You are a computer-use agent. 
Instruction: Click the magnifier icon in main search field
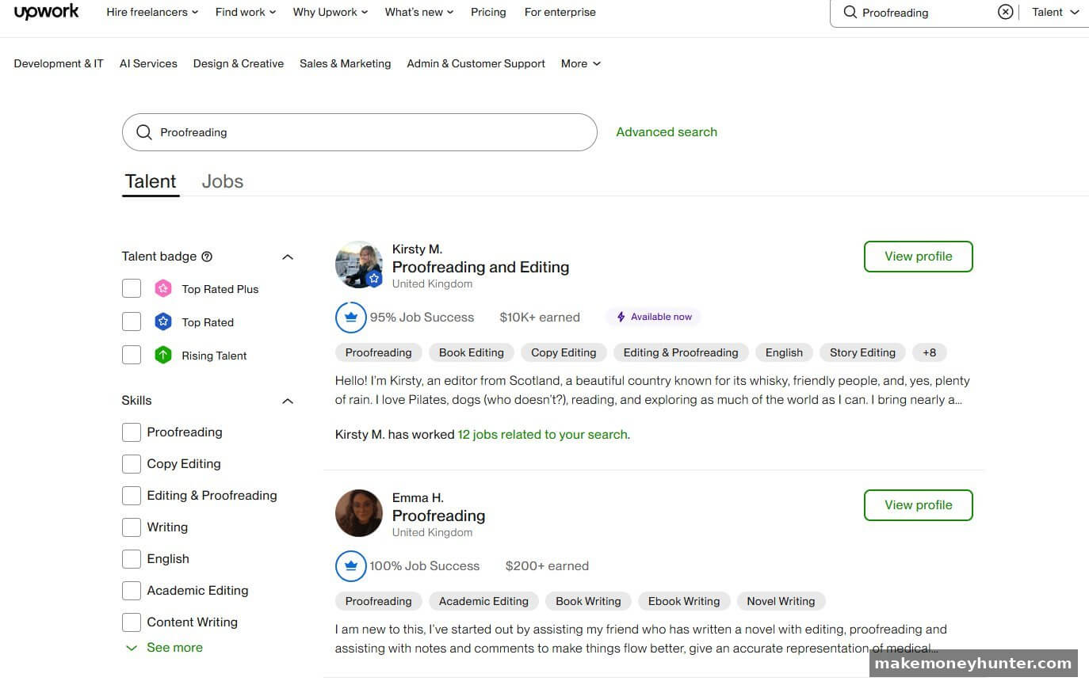tap(143, 132)
